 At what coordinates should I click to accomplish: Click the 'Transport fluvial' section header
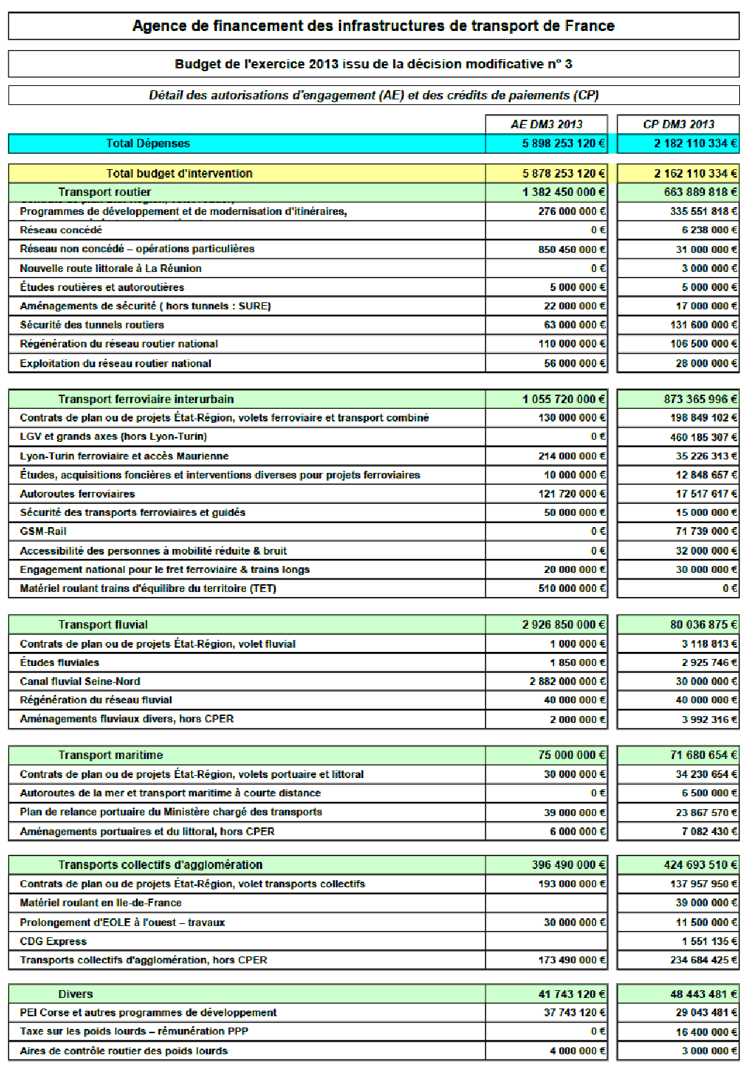click(103, 625)
